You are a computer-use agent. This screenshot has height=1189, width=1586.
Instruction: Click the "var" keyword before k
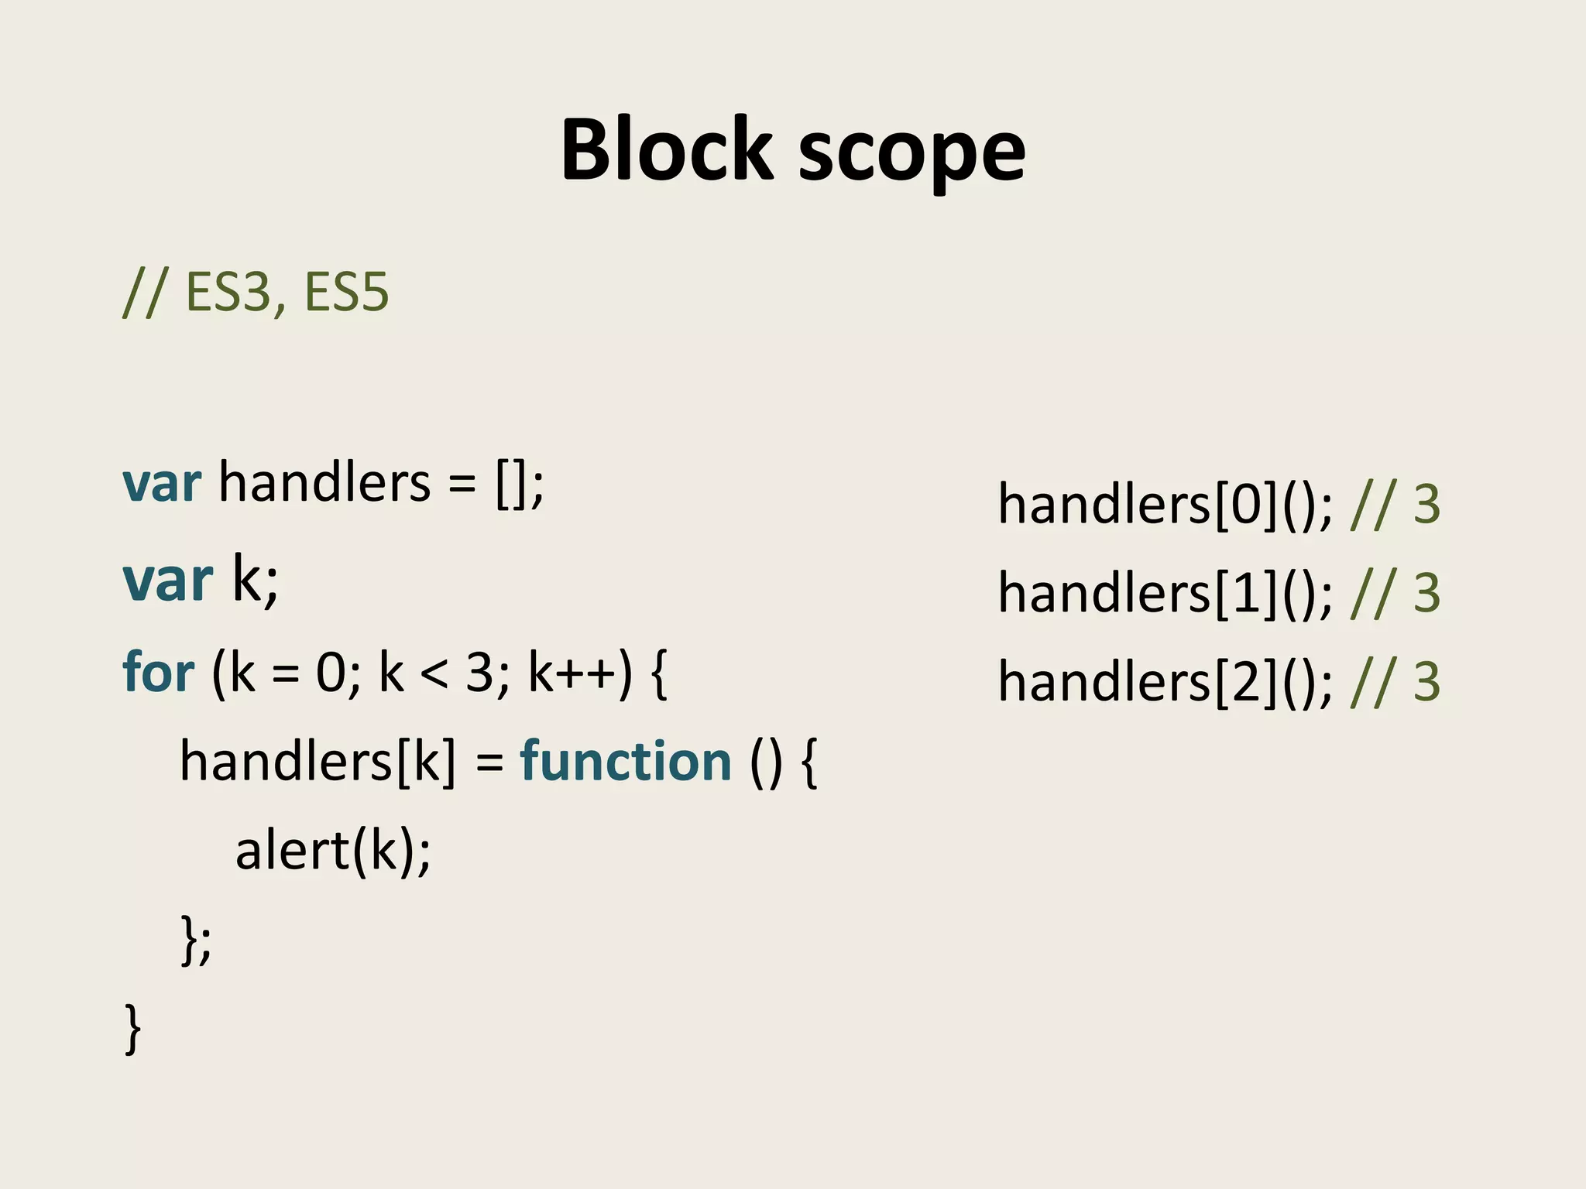pos(167,581)
